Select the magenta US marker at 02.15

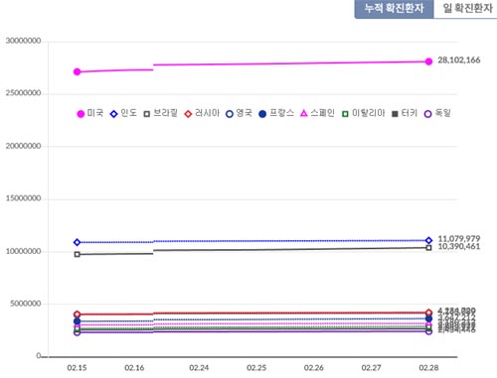[x=77, y=71]
